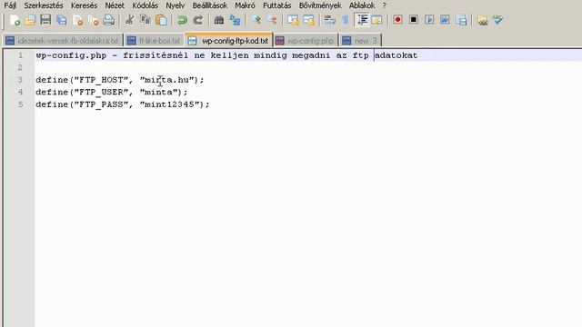Open the Szerkesztés menu
Screen dimensions: 582x327
click(x=44, y=5)
